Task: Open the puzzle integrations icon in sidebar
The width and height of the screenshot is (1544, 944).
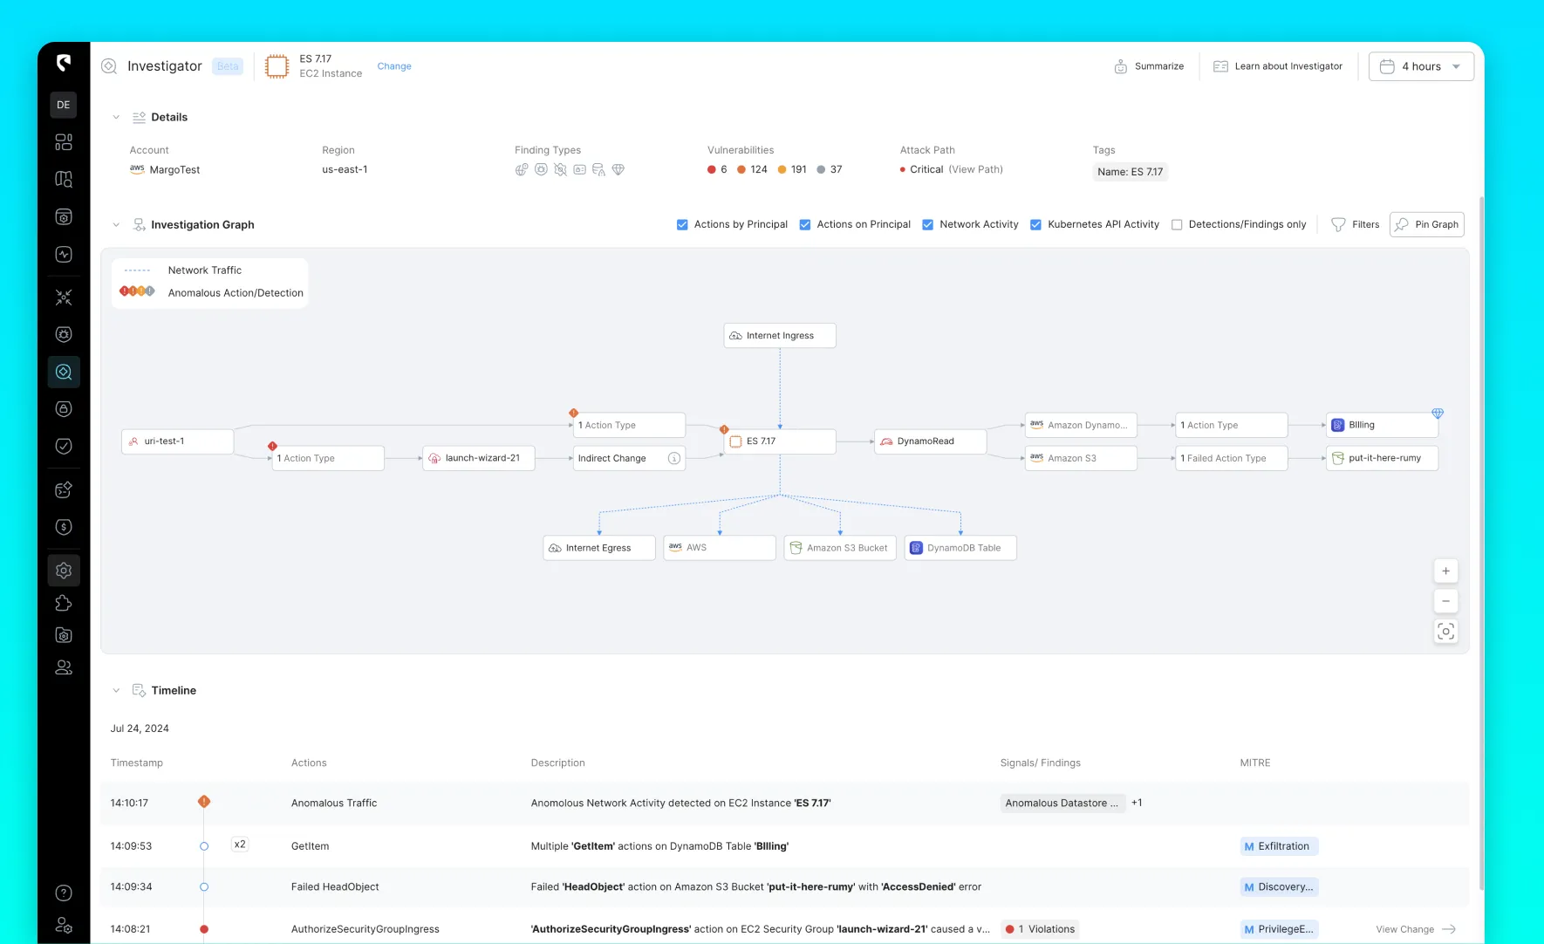Action: tap(64, 603)
